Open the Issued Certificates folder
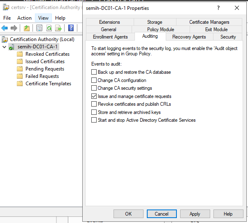Viewport: 248px width, 223px height. point(44,61)
